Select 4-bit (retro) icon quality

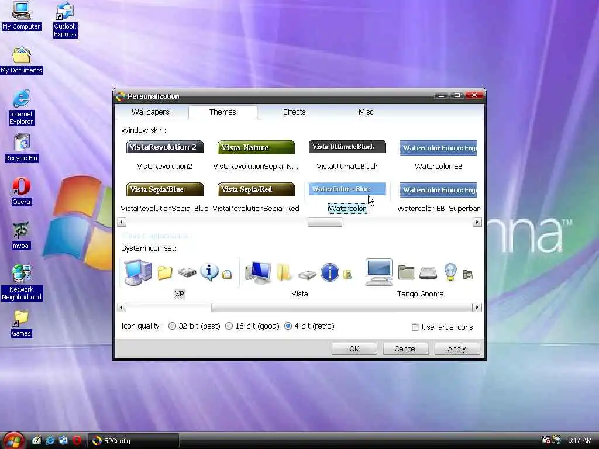tap(288, 326)
